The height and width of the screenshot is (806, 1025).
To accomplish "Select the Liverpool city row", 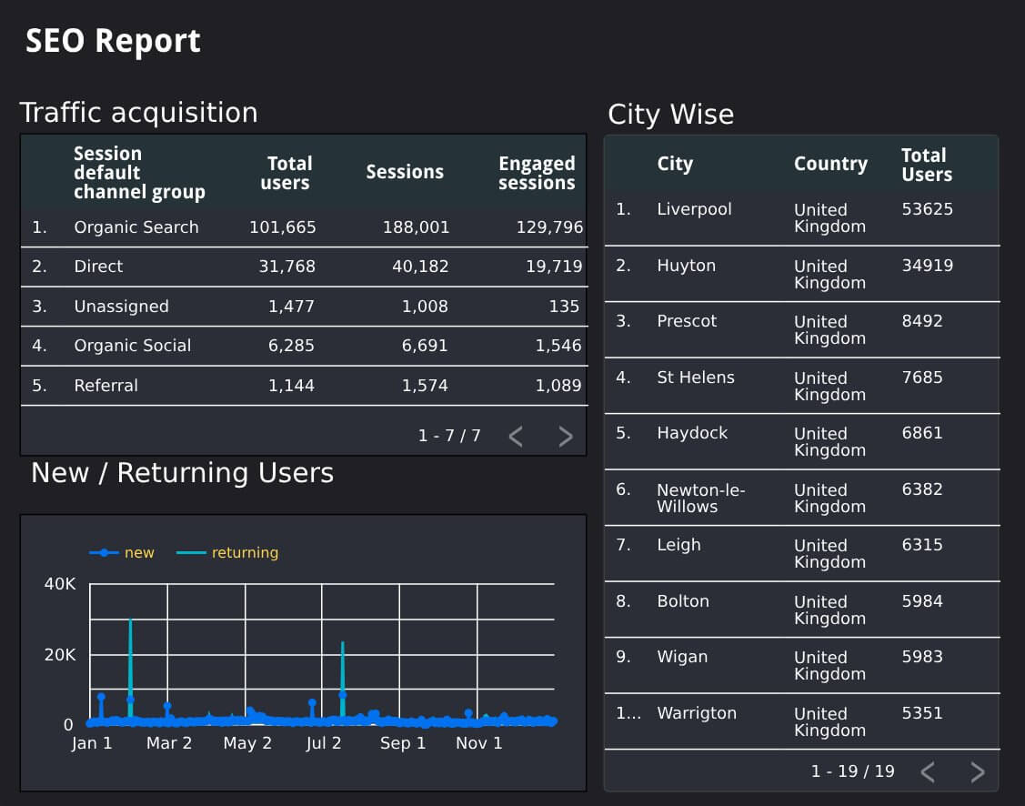I will point(694,209).
